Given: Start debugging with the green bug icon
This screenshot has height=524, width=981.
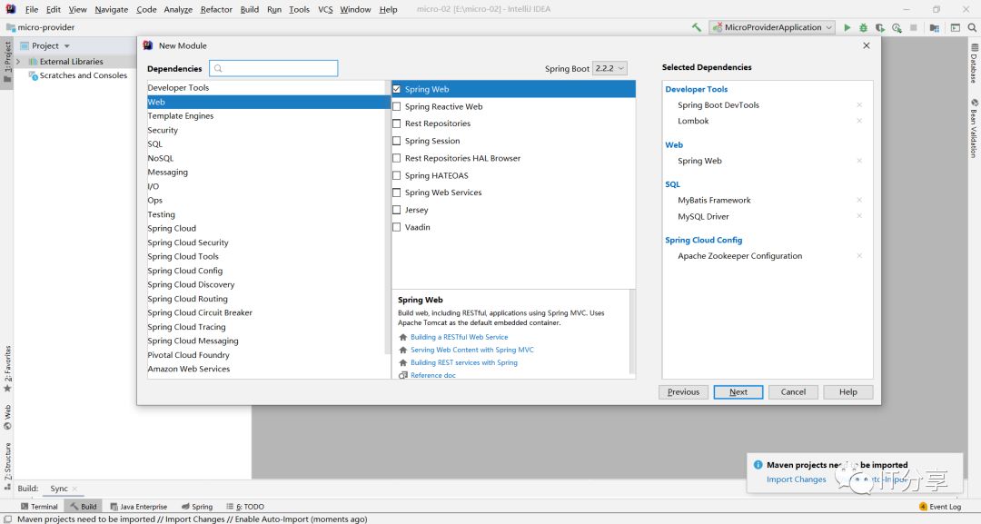Looking at the screenshot, I should coord(864,27).
